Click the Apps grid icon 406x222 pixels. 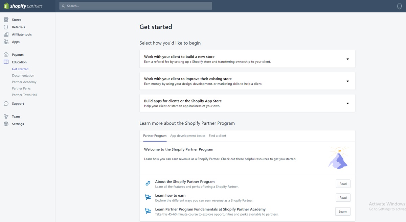click(x=6, y=42)
